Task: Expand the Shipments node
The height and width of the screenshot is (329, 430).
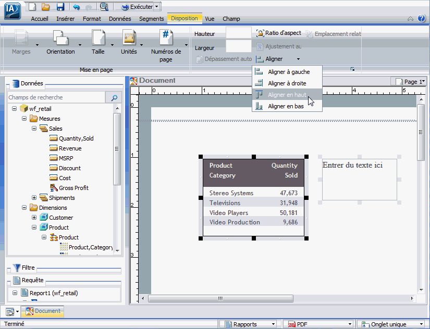Action: [34, 197]
